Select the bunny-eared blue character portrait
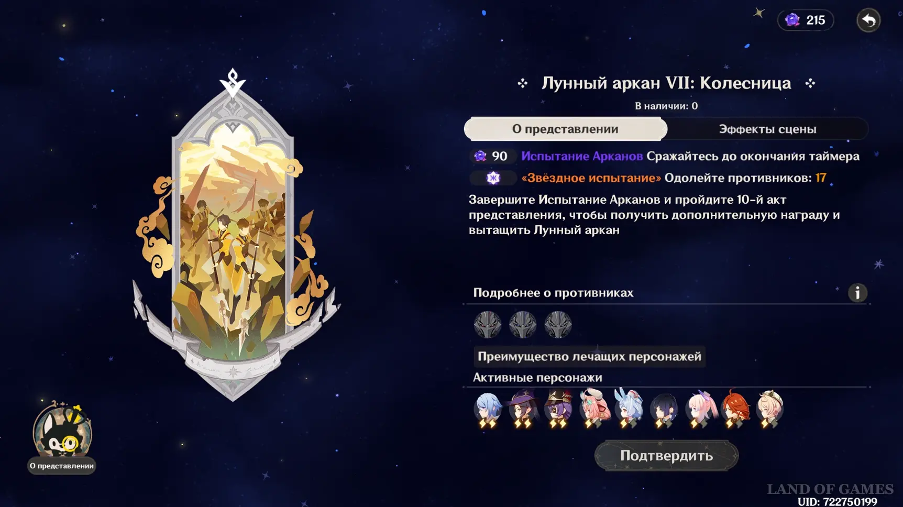The image size is (903, 507). (629, 409)
